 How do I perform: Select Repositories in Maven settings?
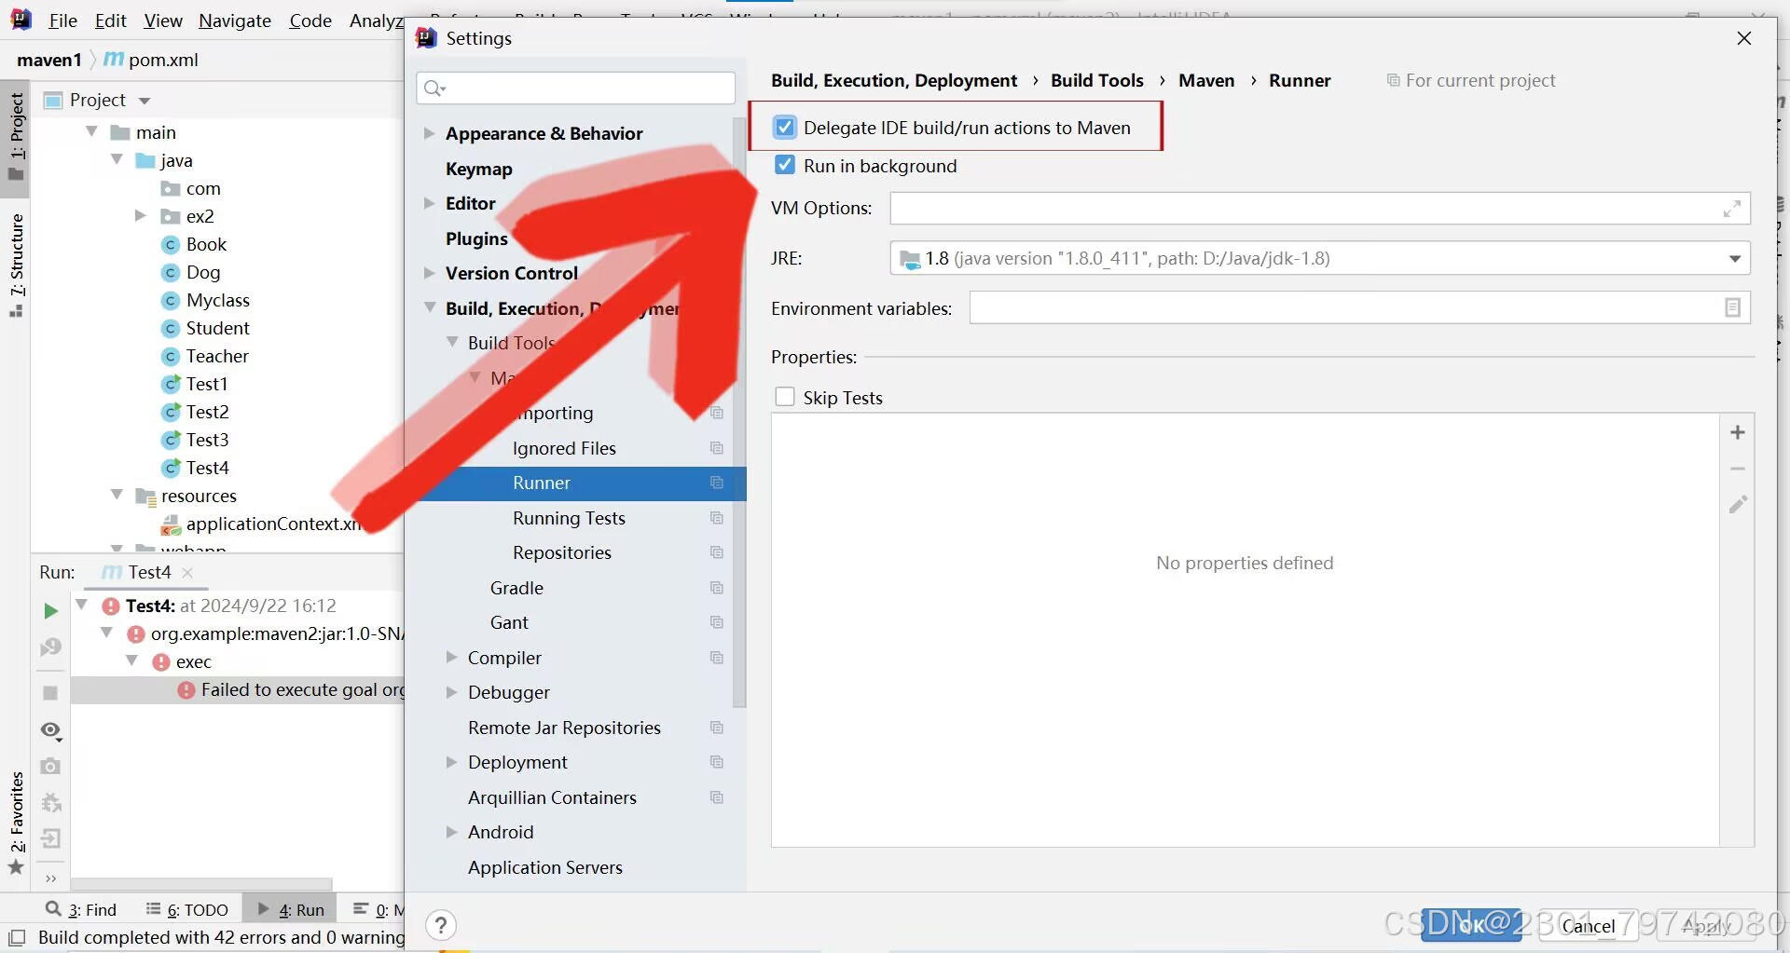click(x=562, y=552)
